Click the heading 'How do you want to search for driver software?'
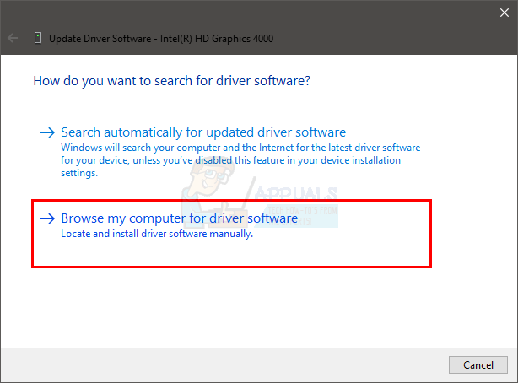Viewport: 518px width, 383px height. pos(172,81)
